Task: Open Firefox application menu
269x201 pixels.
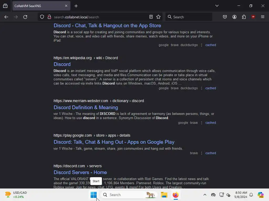Action: (x=262, y=17)
